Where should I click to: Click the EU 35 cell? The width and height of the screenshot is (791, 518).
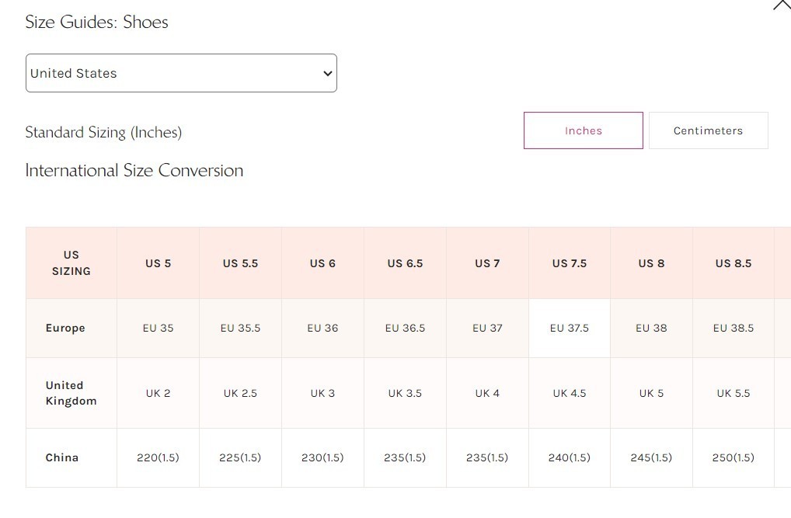158,328
